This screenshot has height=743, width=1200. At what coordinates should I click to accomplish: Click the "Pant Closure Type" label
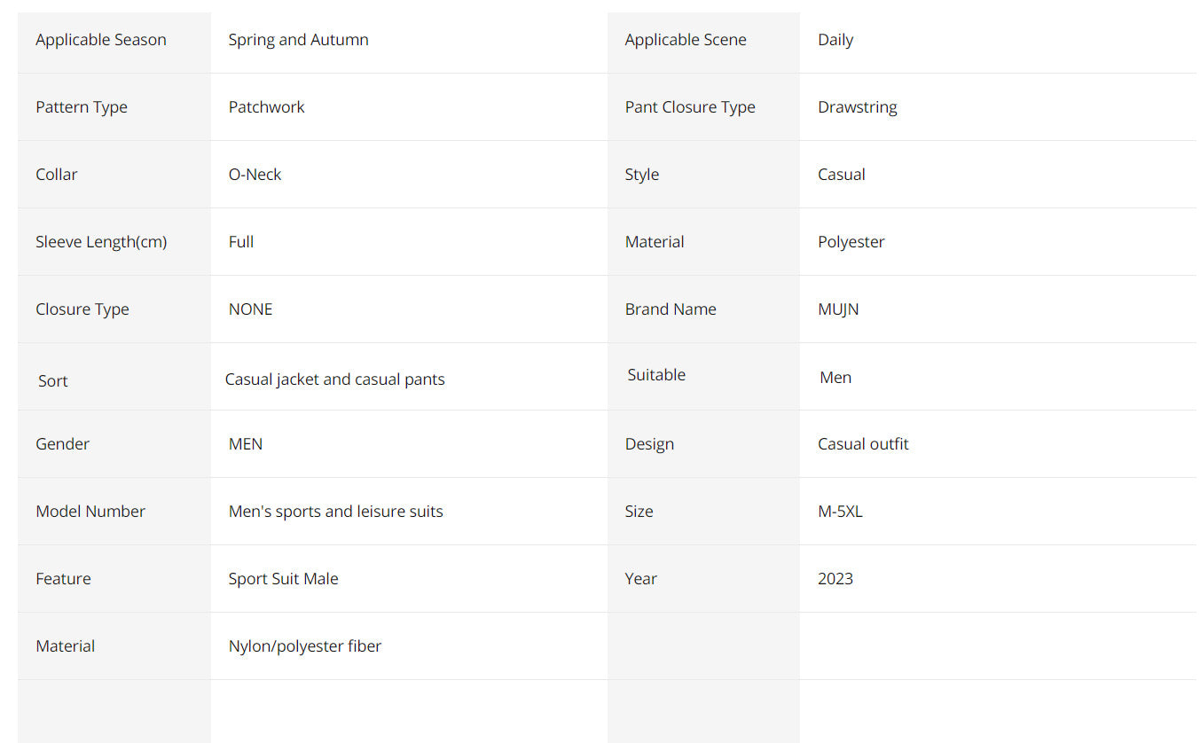[690, 107]
